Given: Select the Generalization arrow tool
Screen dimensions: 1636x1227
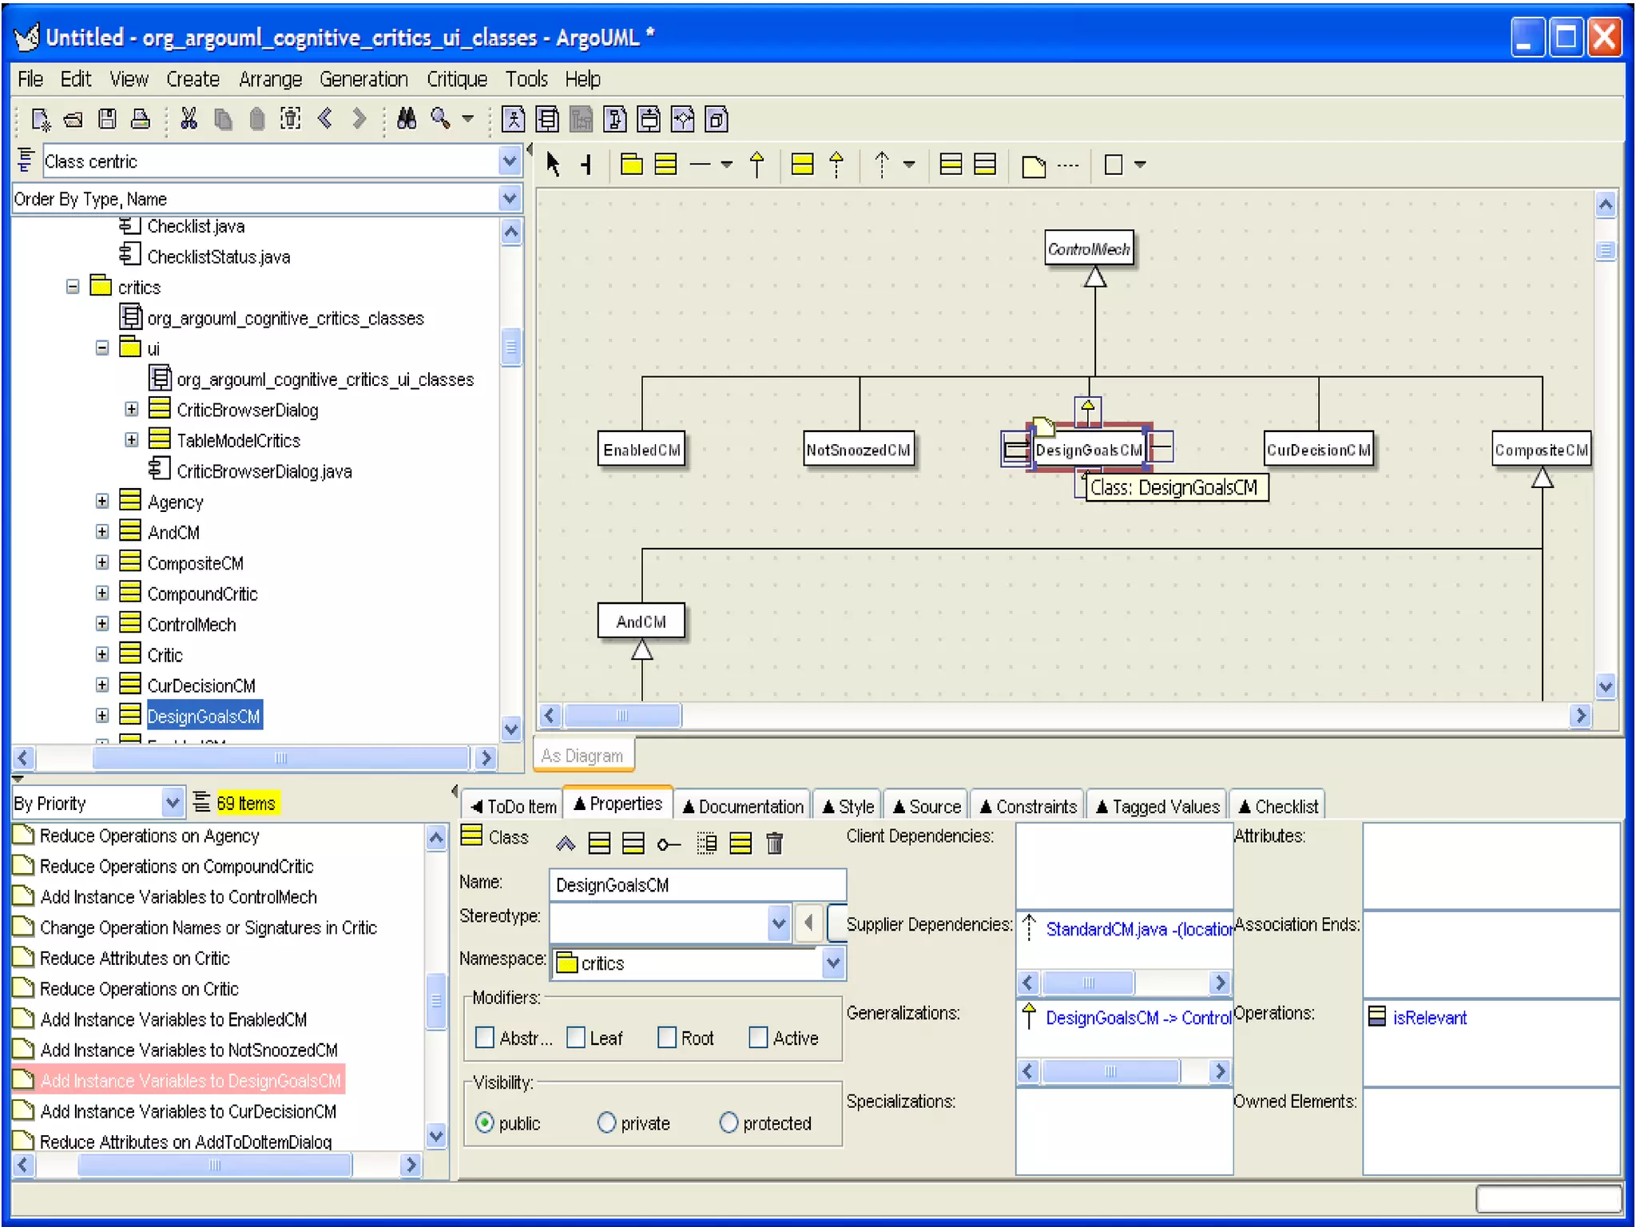Looking at the screenshot, I should click(756, 165).
